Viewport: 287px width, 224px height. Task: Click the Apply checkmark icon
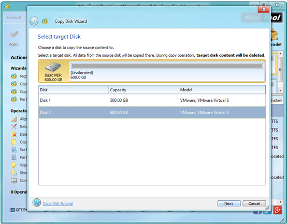(x=14, y=34)
